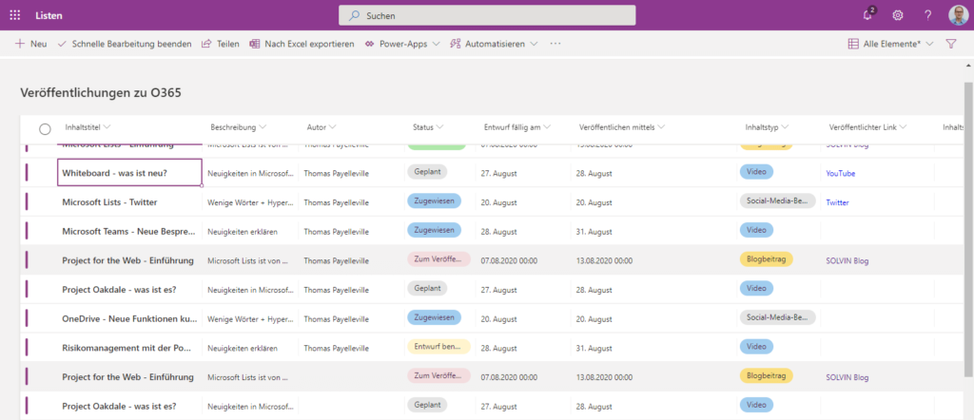Open the settings gear icon
This screenshot has height=420, width=974.
click(898, 15)
